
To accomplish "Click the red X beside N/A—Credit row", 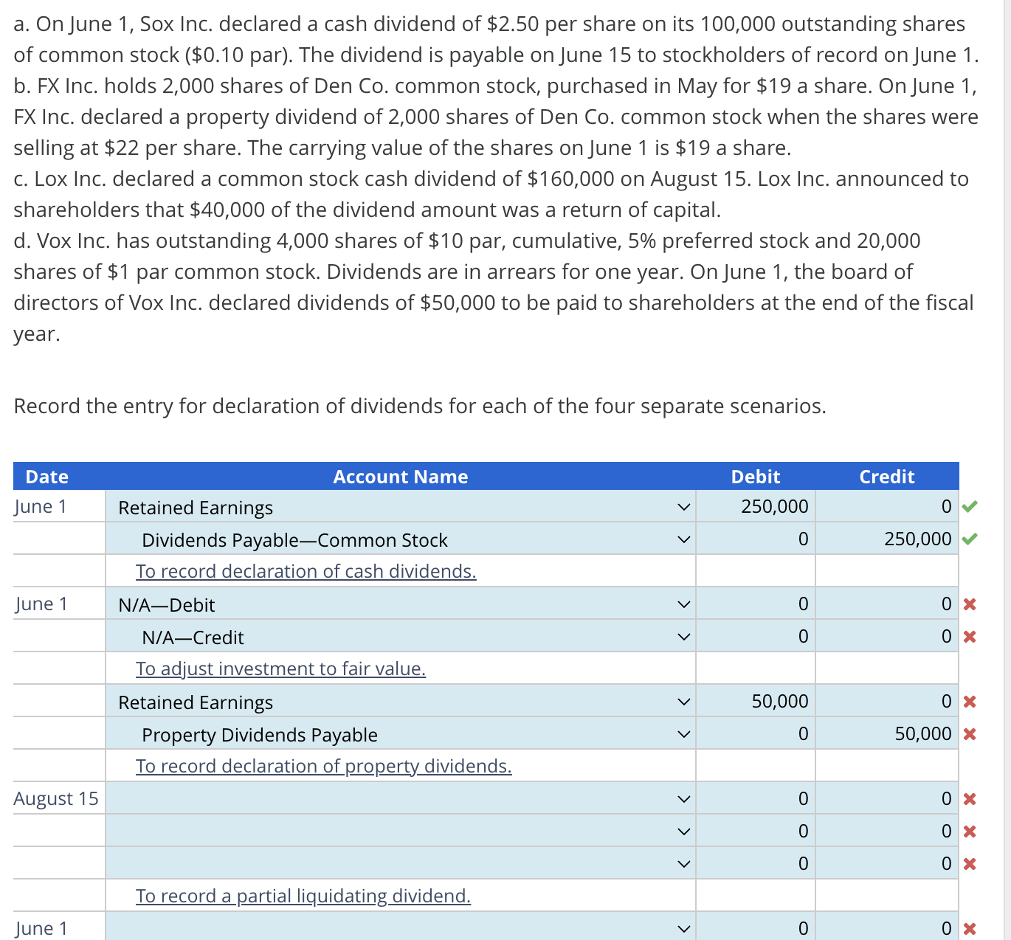I will (x=969, y=636).
